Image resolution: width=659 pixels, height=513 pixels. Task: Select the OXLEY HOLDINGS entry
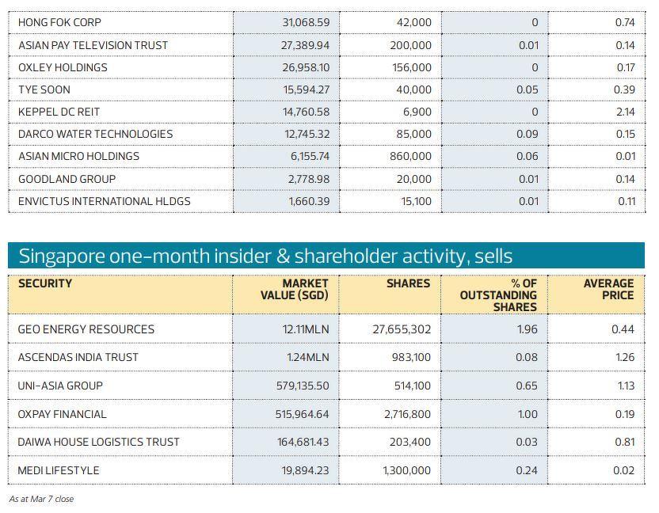pyautogui.click(x=63, y=68)
